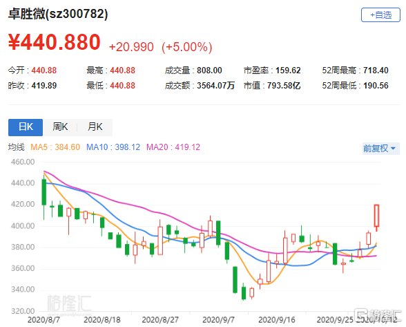Click the price change +20.990

pos(131,47)
